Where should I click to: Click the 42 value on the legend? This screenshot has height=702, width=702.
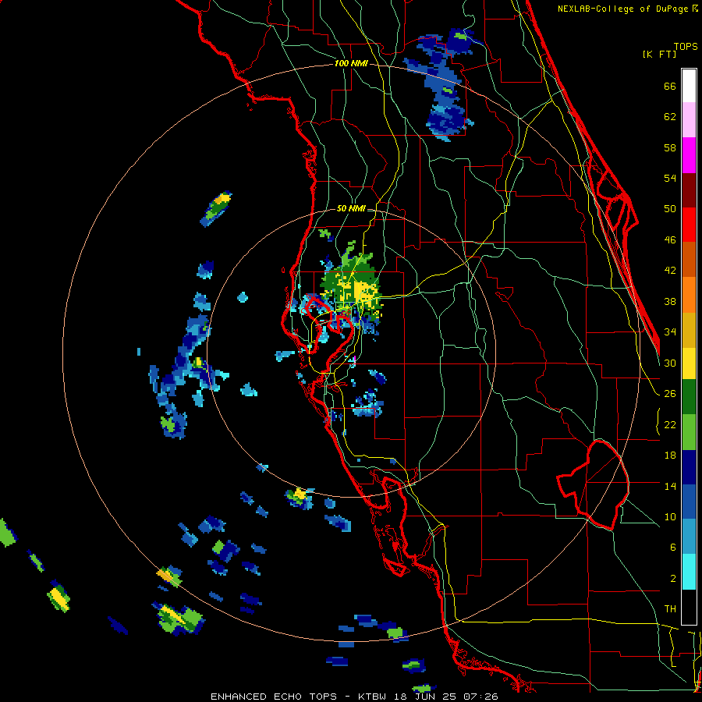coord(670,271)
